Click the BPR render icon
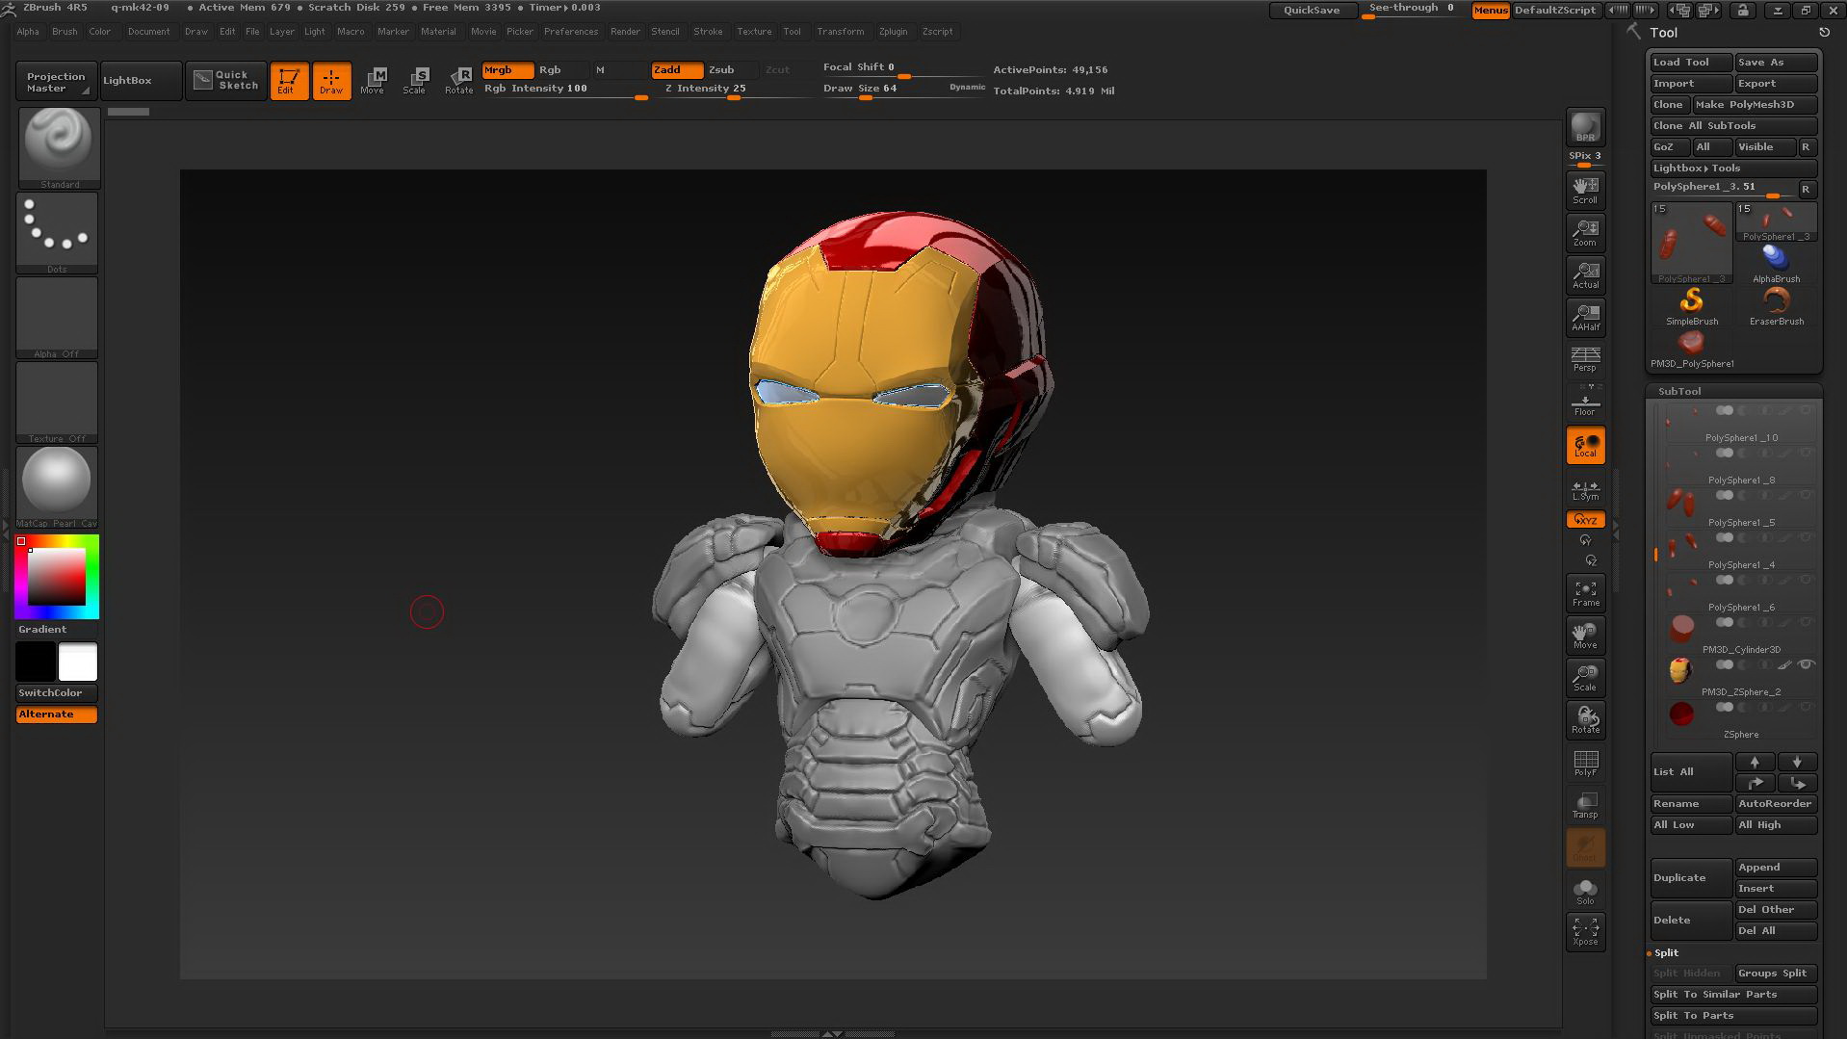 click(1585, 127)
